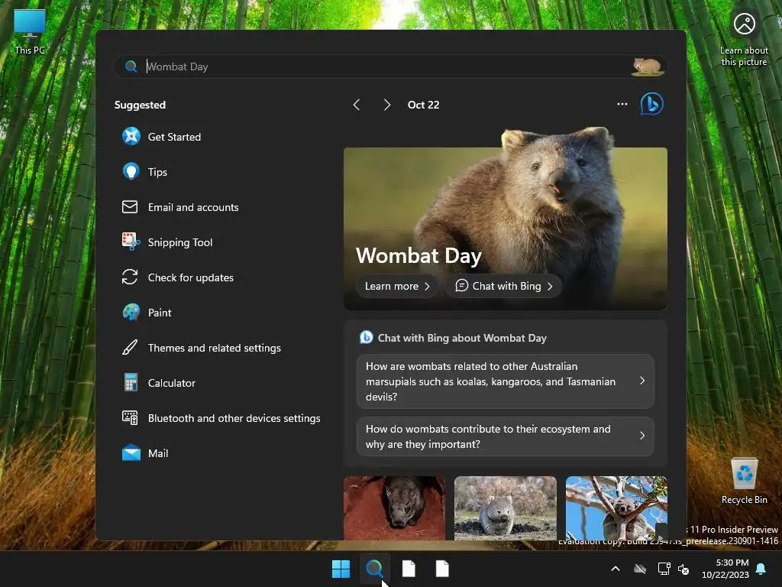Click the Search icon on the taskbar

[374, 569]
